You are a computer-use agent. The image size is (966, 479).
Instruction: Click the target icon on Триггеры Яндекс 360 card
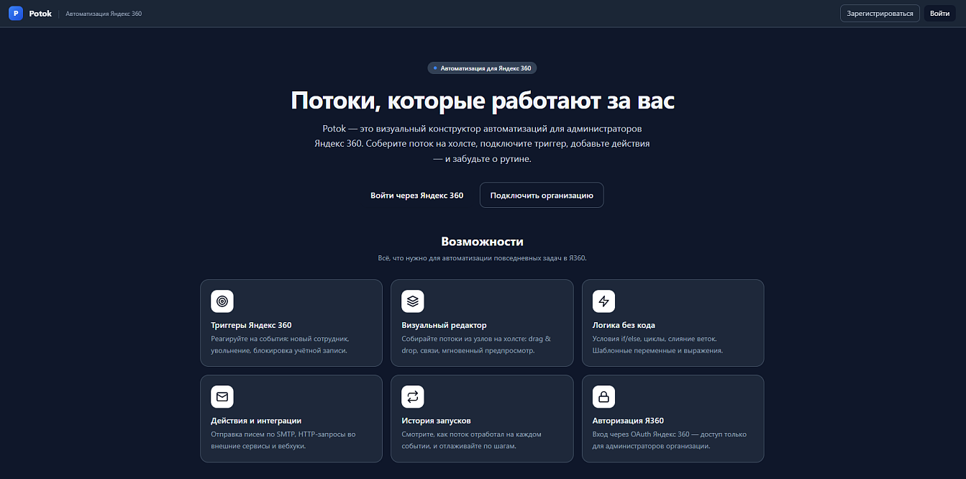click(222, 301)
